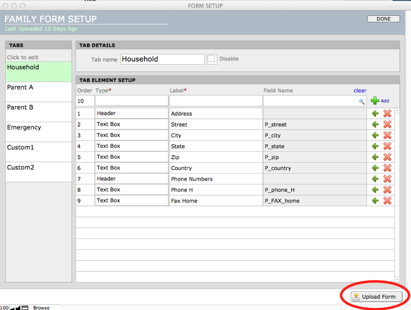
Task: Open the Type field in new row
Action: click(131, 101)
